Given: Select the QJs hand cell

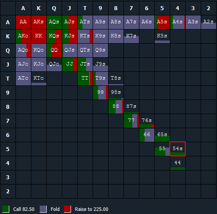Looking at the screenshot, I should (70, 50).
